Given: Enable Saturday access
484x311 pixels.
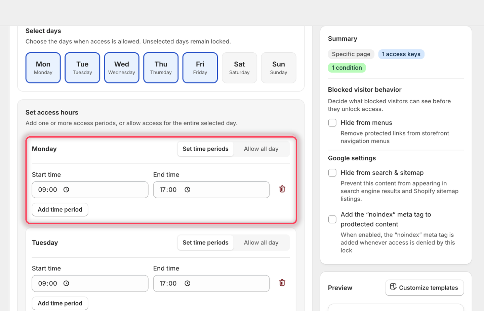Looking at the screenshot, I should point(239,67).
